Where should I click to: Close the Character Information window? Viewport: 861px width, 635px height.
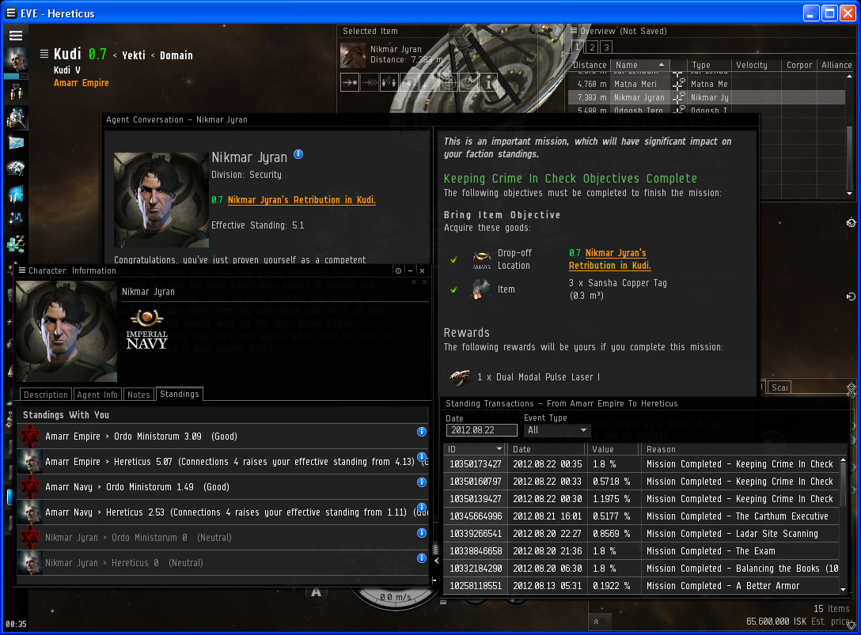(423, 270)
